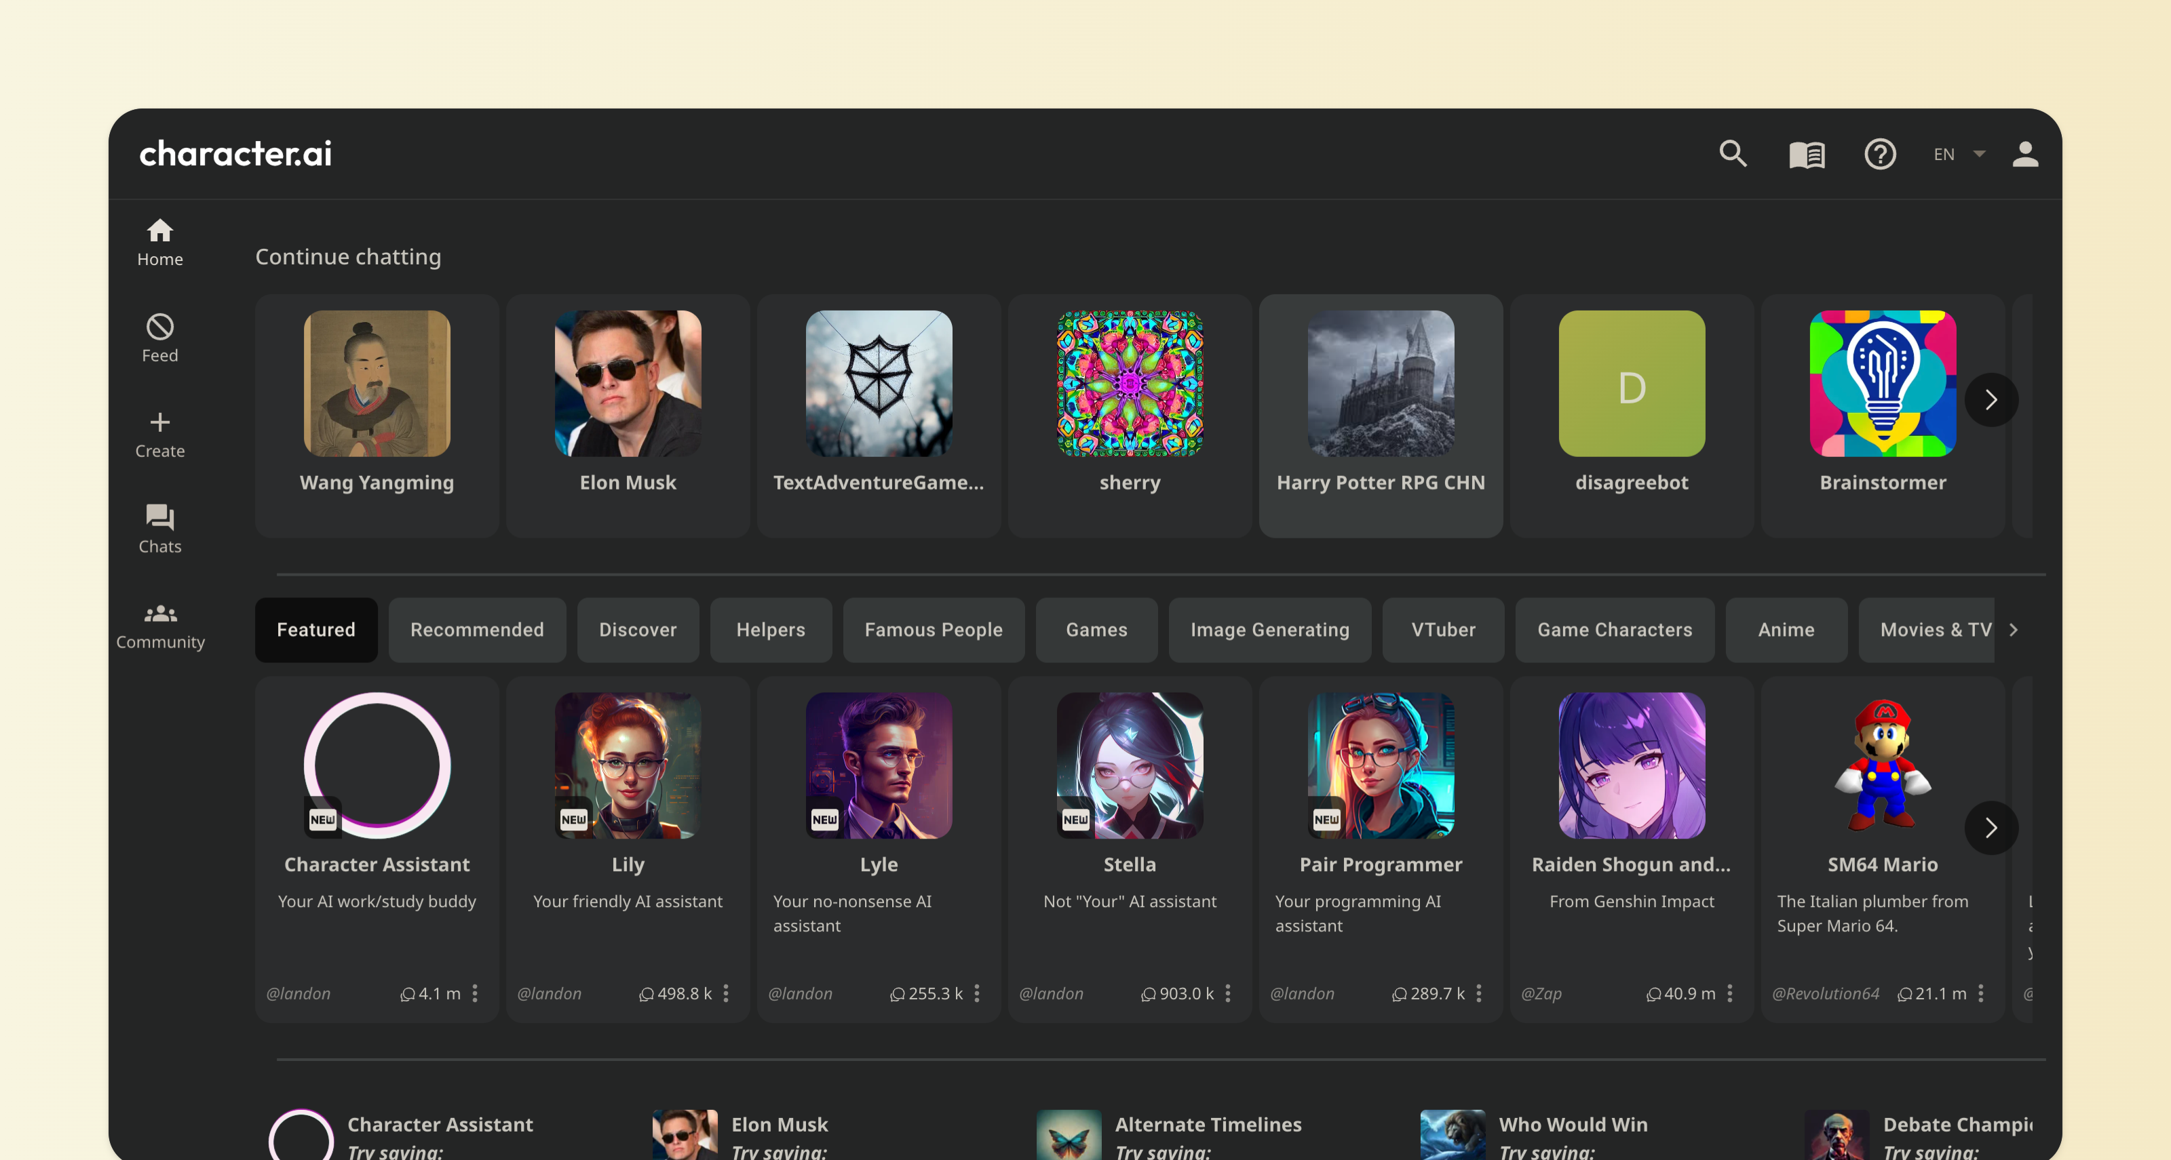Open Lily card options menu
The width and height of the screenshot is (2171, 1160).
[727, 994]
